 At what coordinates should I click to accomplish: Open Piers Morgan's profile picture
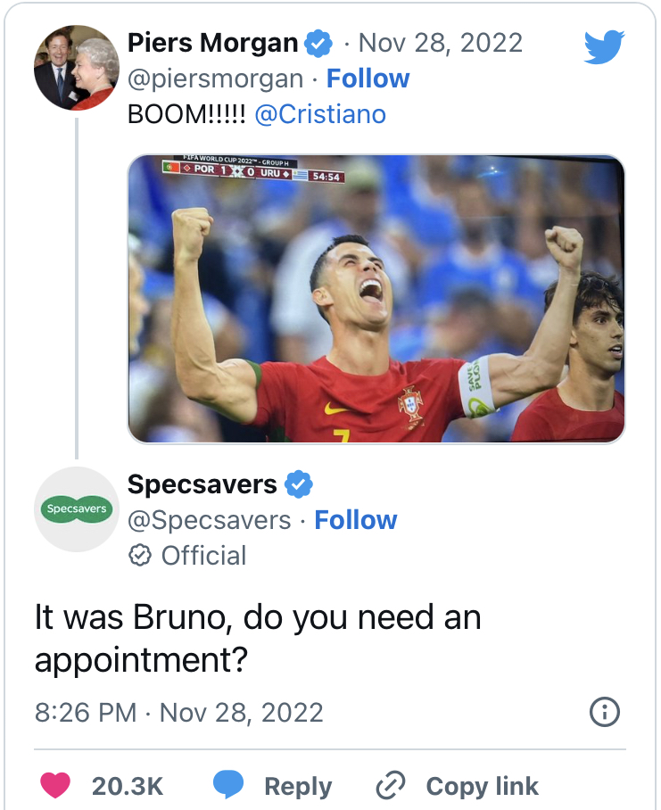pyautogui.click(x=77, y=68)
